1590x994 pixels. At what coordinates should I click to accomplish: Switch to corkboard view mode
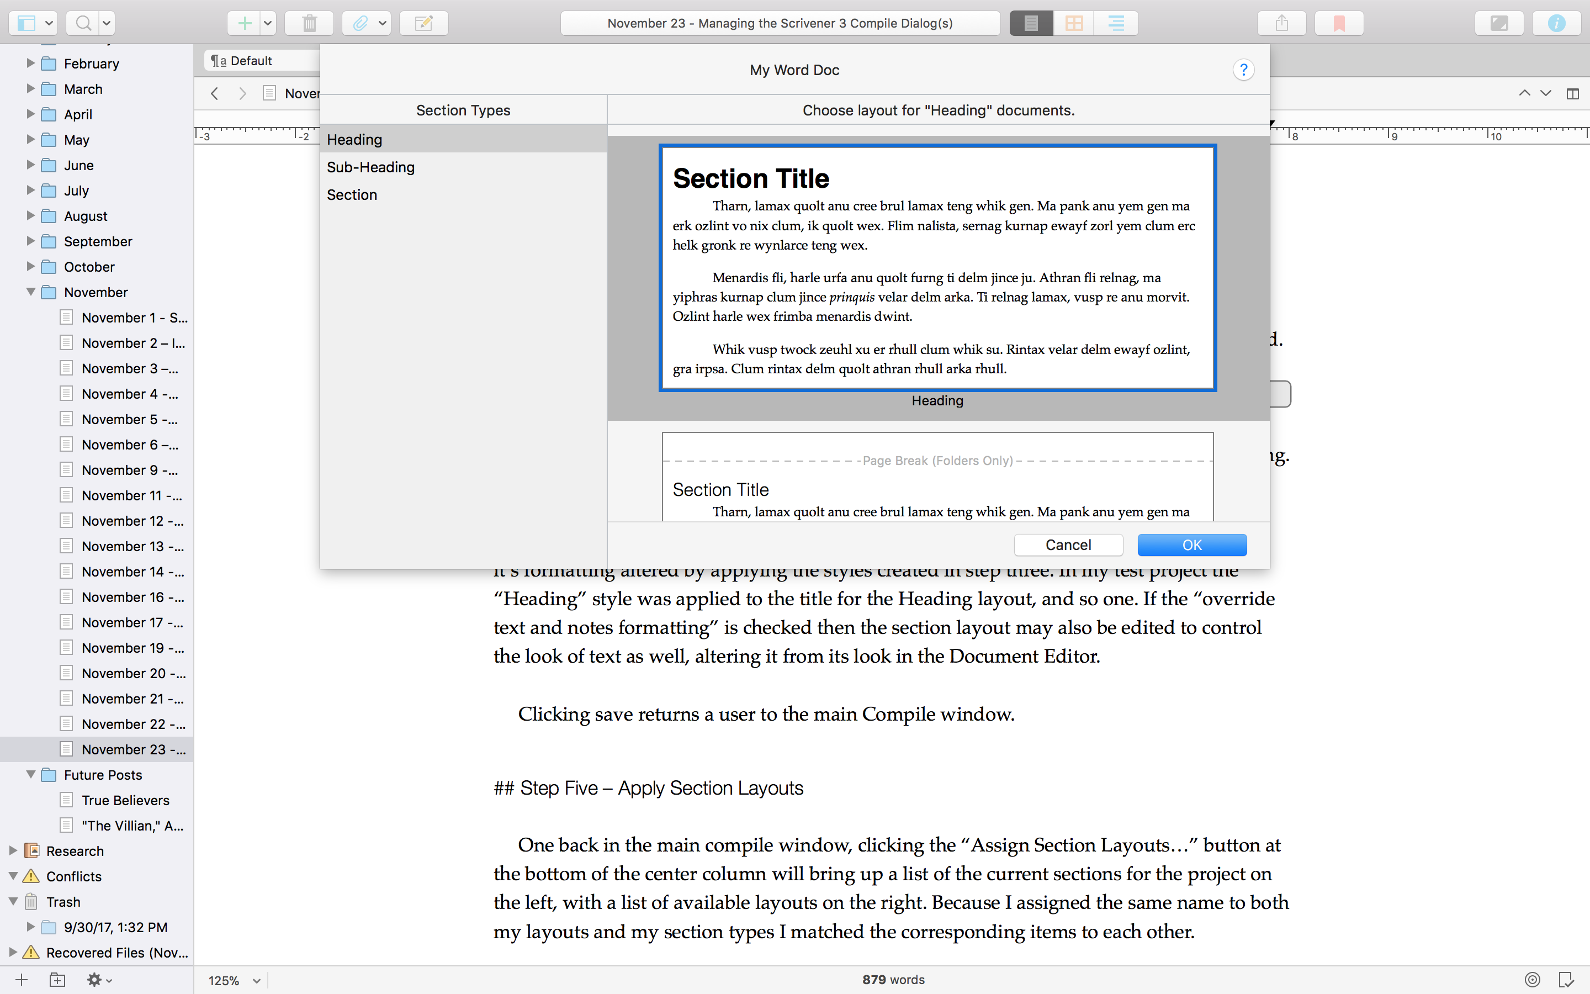1074,24
